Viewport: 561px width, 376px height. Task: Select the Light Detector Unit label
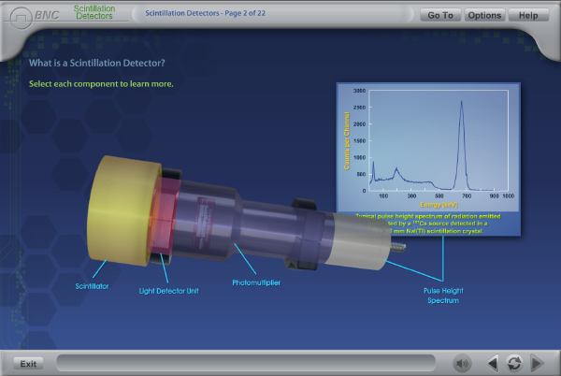[x=168, y=291]
